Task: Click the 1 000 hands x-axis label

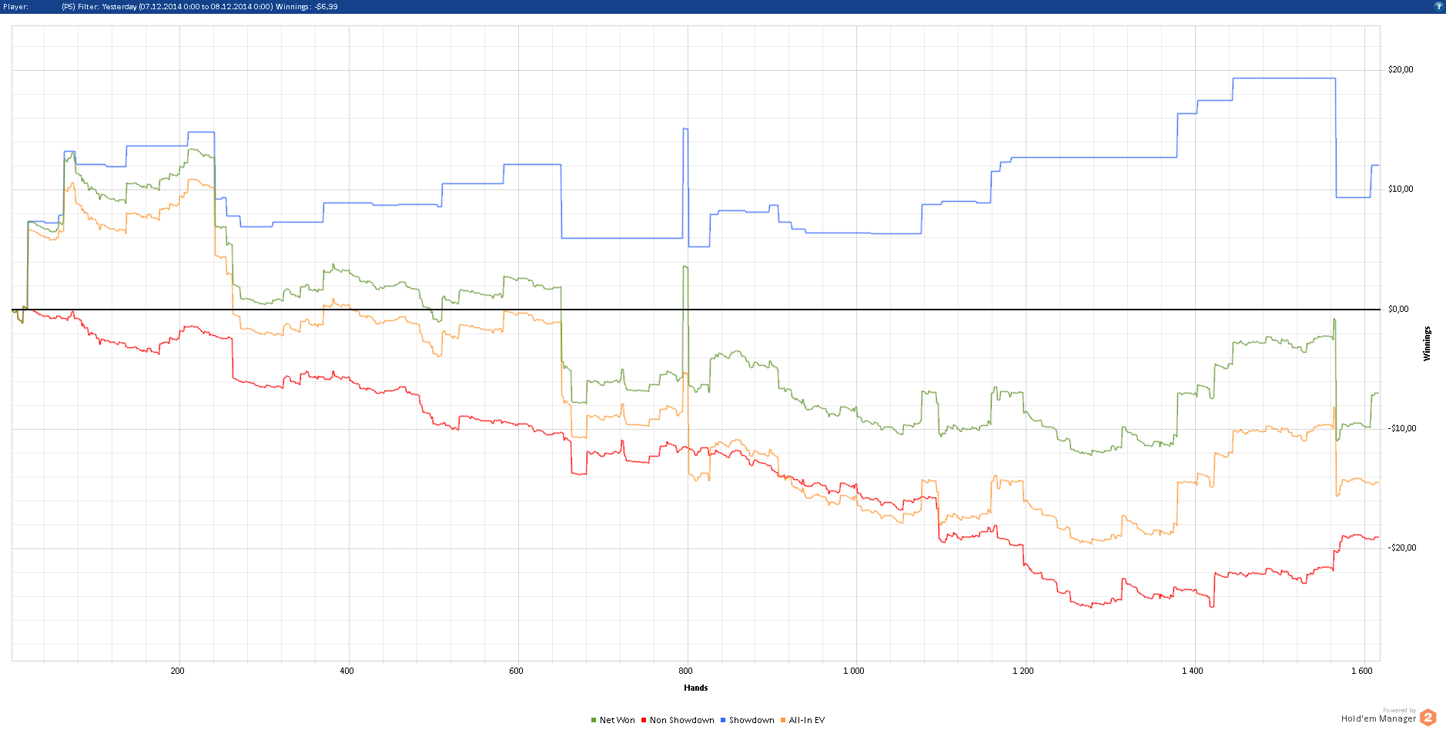Action: (854, 671)
